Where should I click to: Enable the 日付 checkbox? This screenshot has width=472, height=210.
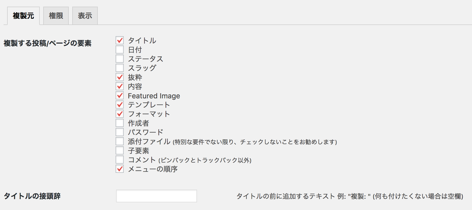(120, 49)
